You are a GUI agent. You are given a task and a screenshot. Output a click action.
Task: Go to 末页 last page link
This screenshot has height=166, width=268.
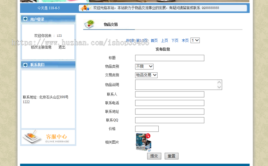pyautogui.click(x=185, y=41)
